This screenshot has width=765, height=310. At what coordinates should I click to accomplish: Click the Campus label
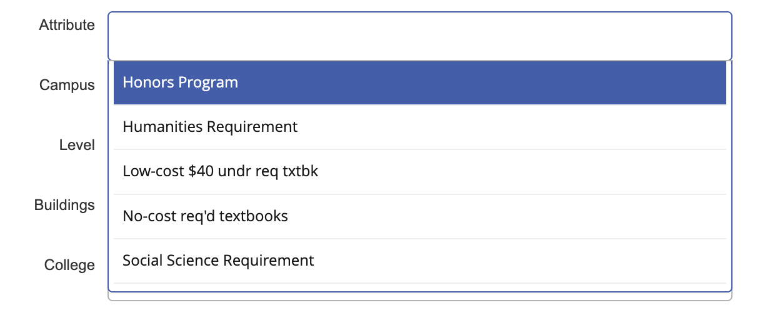click(x=67, y=85)
